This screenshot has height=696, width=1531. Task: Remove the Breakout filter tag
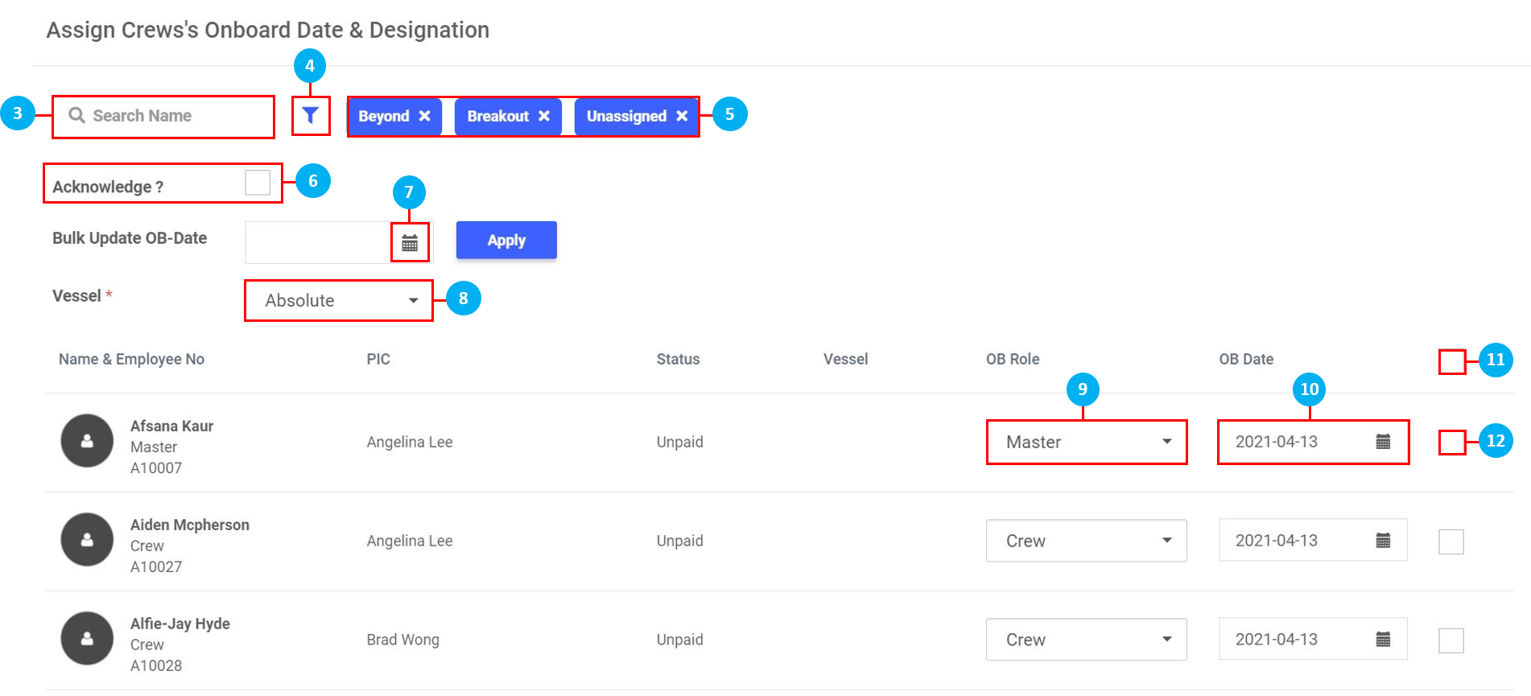(544, 116)
